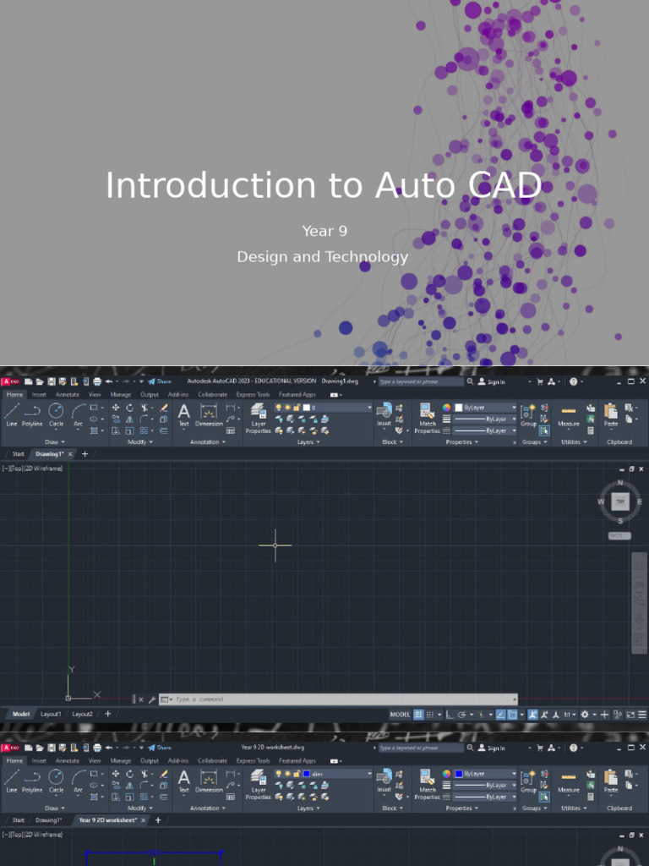The height and width of the screenshot is (866, 649).
Task: Switch to the Layout1 tab in Drawing1
Action: click(x=51, y=714)
